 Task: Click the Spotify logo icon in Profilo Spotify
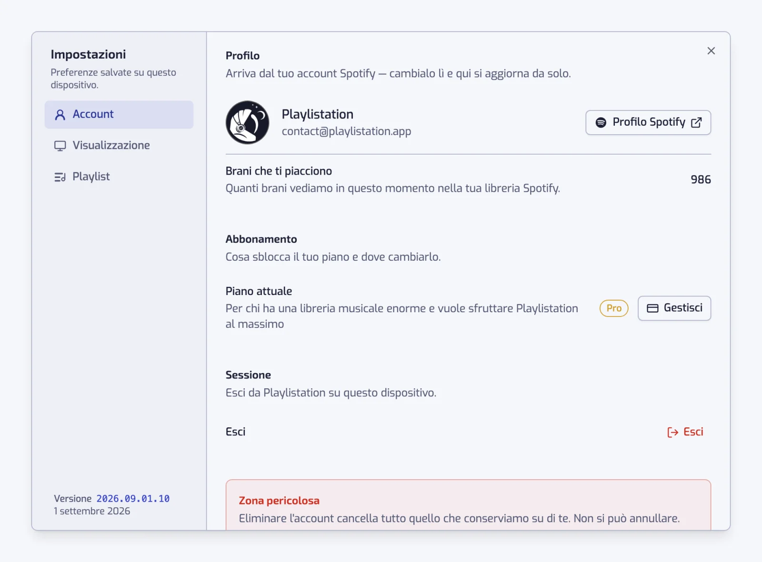(601, 123)
